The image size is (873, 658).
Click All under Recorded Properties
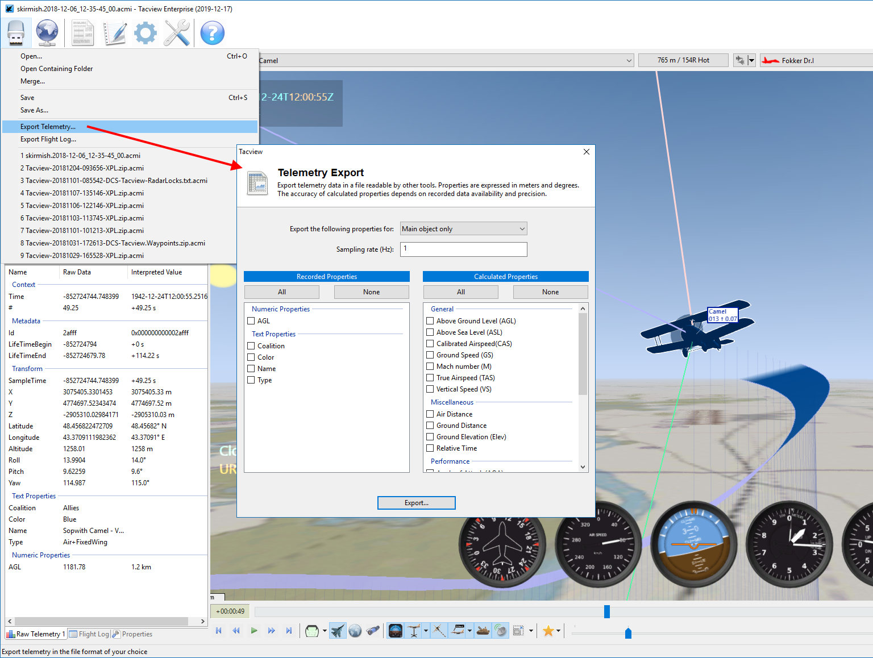click(x=282, y=292)
